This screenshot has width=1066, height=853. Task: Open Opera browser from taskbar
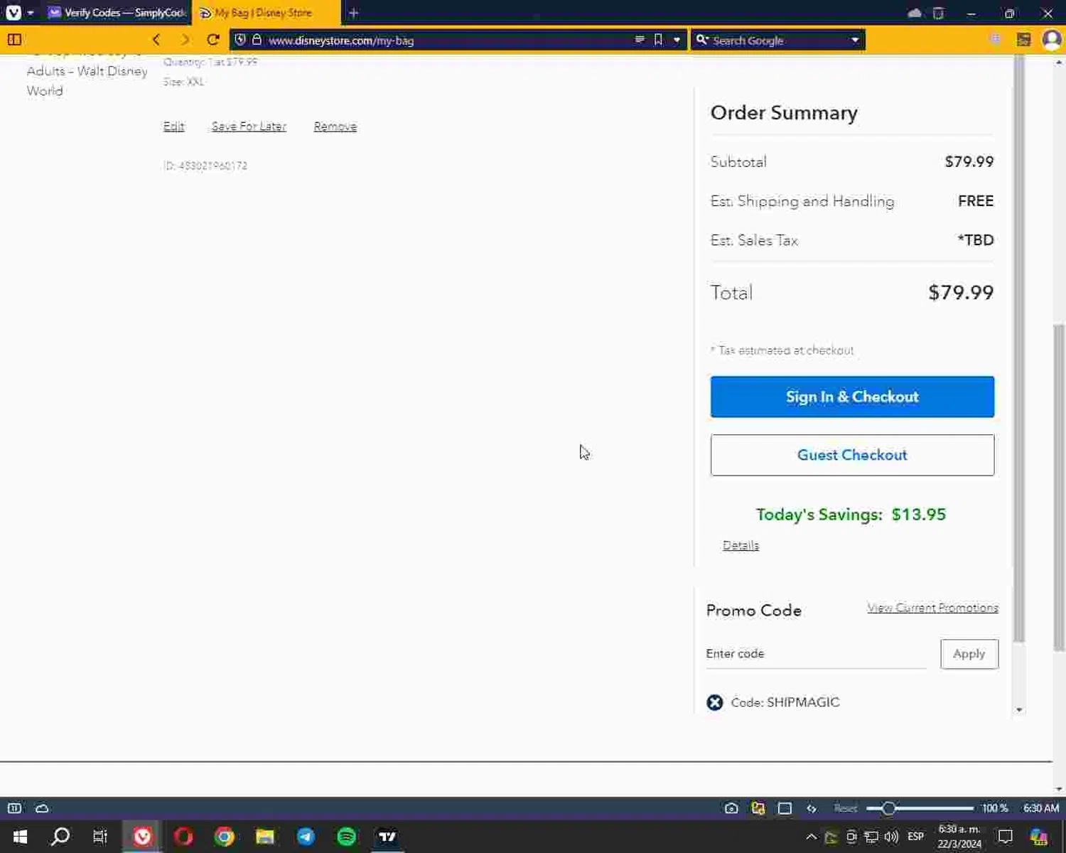click(x=183, y=837)
